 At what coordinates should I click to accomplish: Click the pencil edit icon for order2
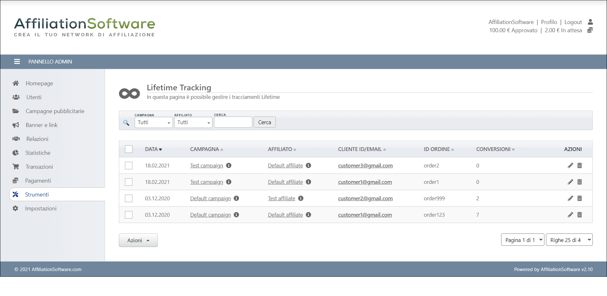pos(570,166)
